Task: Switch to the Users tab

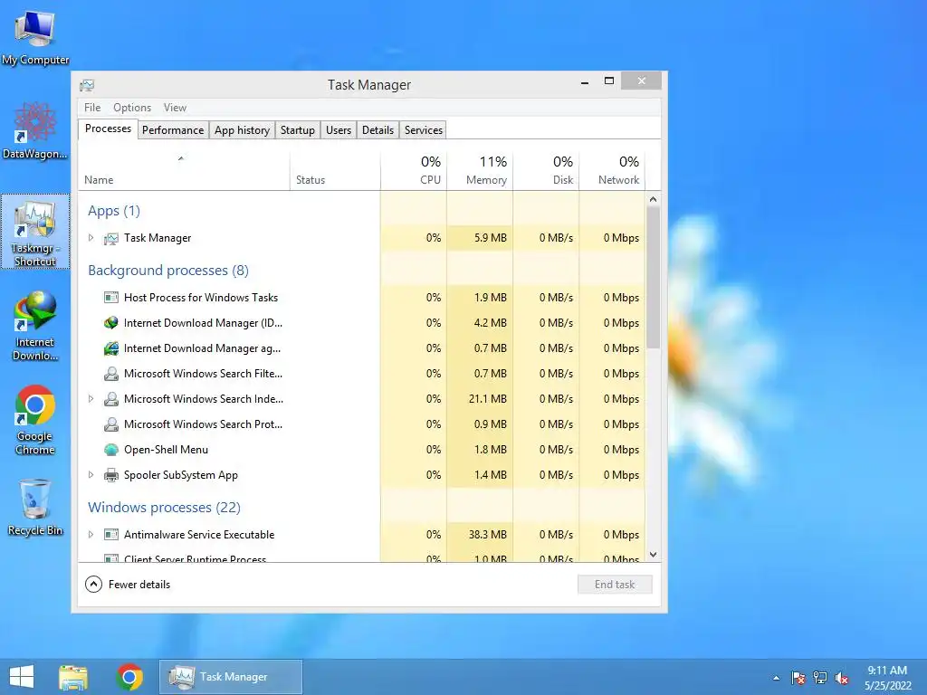Action: point(339,130)
